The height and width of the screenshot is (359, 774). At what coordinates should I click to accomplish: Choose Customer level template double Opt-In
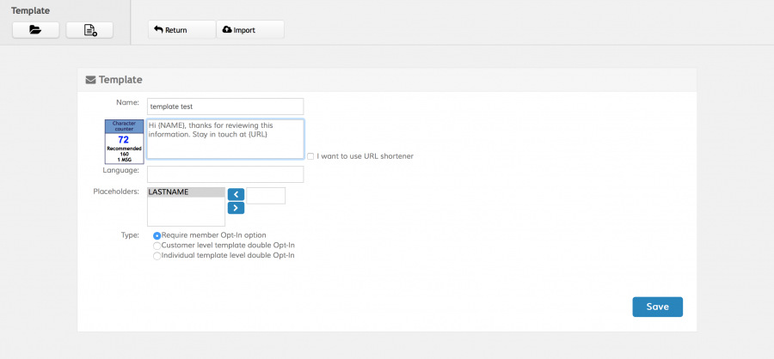point(157,246)
